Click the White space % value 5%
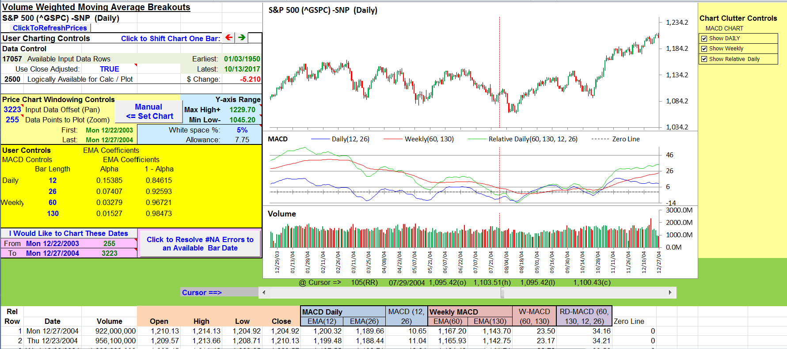This screenshot has width=787, height=349. tap(242, 130)
